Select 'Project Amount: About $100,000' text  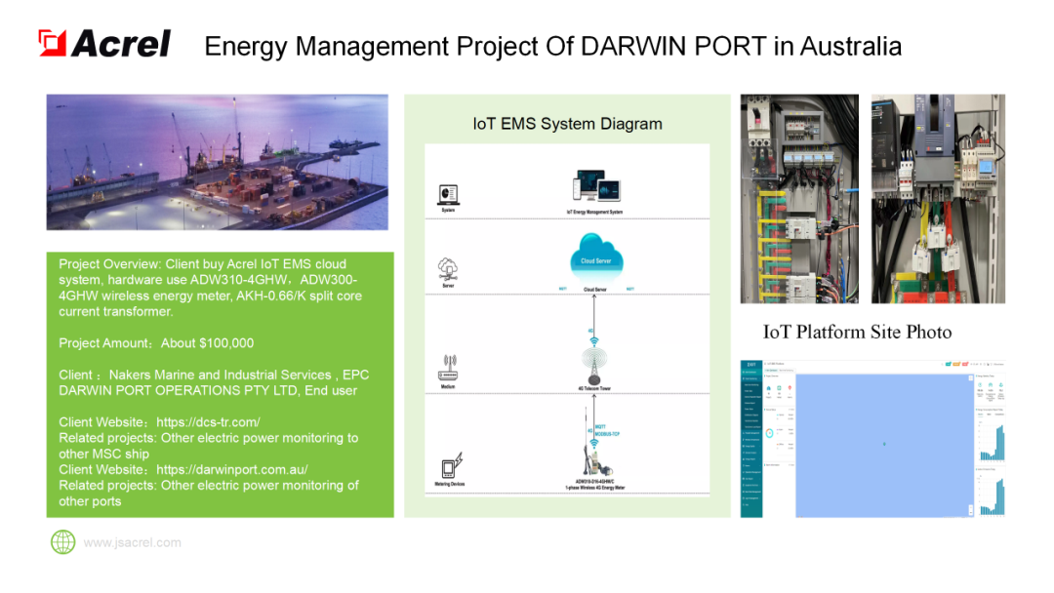coord(156,343)
